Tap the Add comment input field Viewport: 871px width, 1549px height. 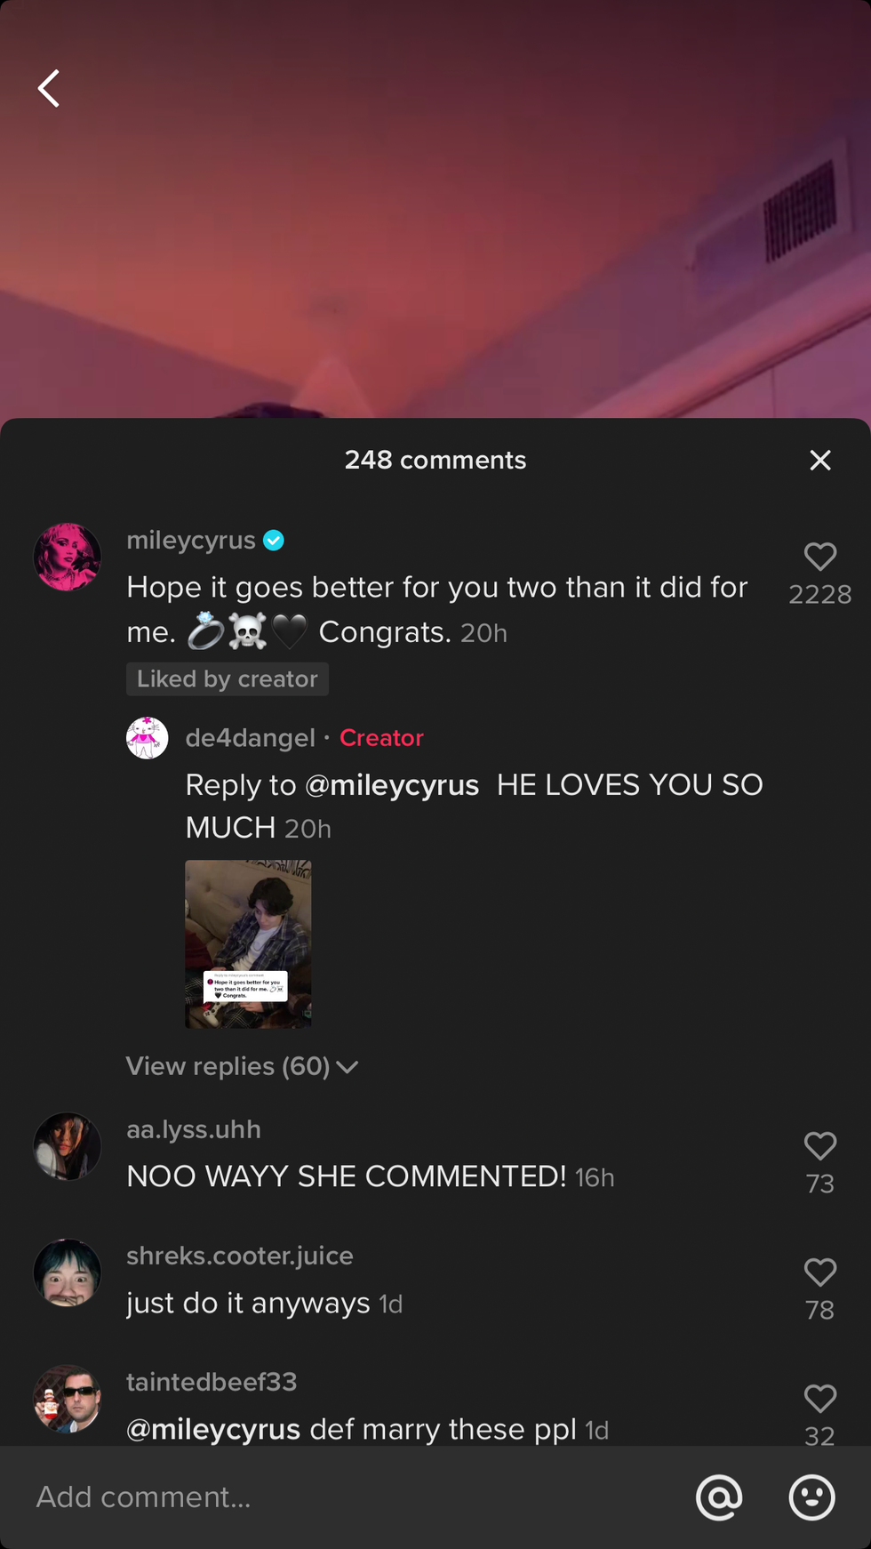[356, 1497]
